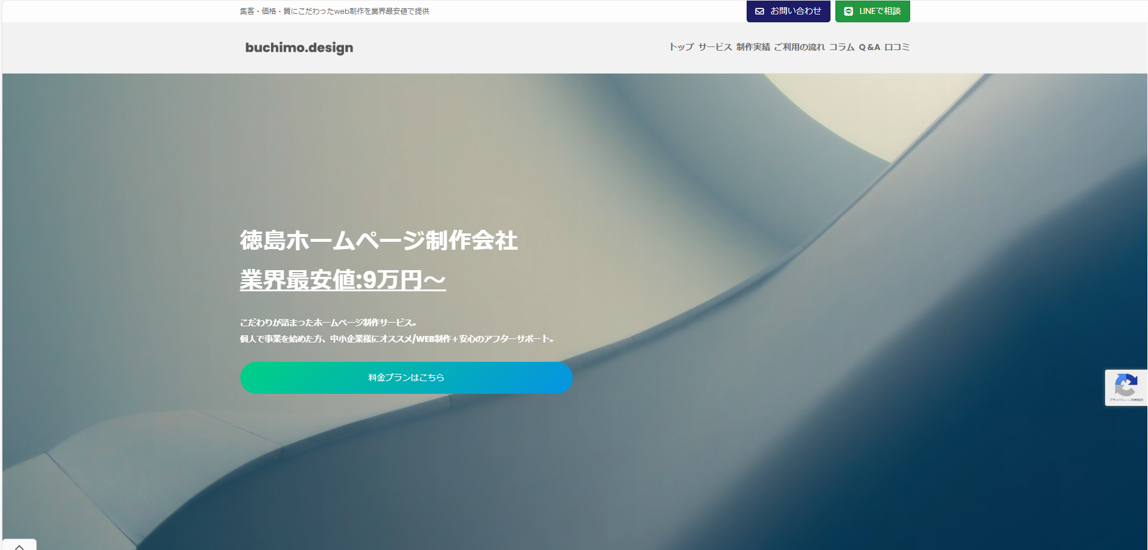Open 制作実績 menu item
The image size is (1148, 550).
753,47
